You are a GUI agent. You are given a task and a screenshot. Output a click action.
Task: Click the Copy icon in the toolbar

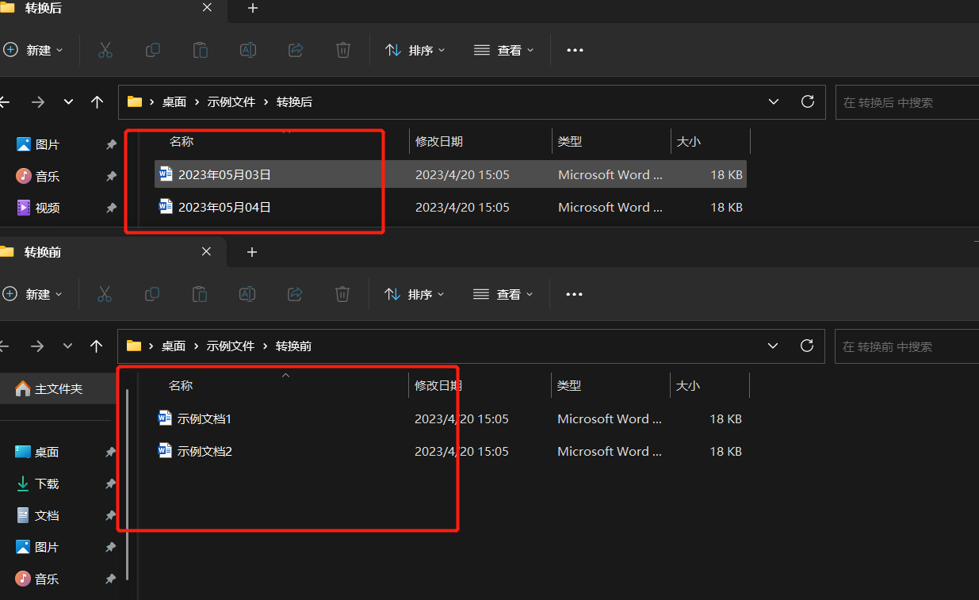tap(152, 50)
